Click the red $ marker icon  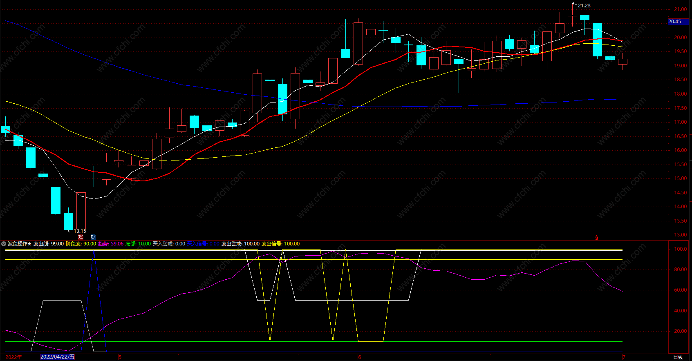pyautogui.click(x=597, y=238)
